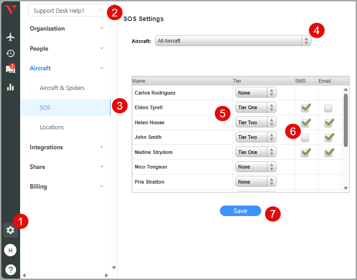Open the Support Desk Help1 organisation dropdown
This screenshot has height=280, width=357.
68,11
